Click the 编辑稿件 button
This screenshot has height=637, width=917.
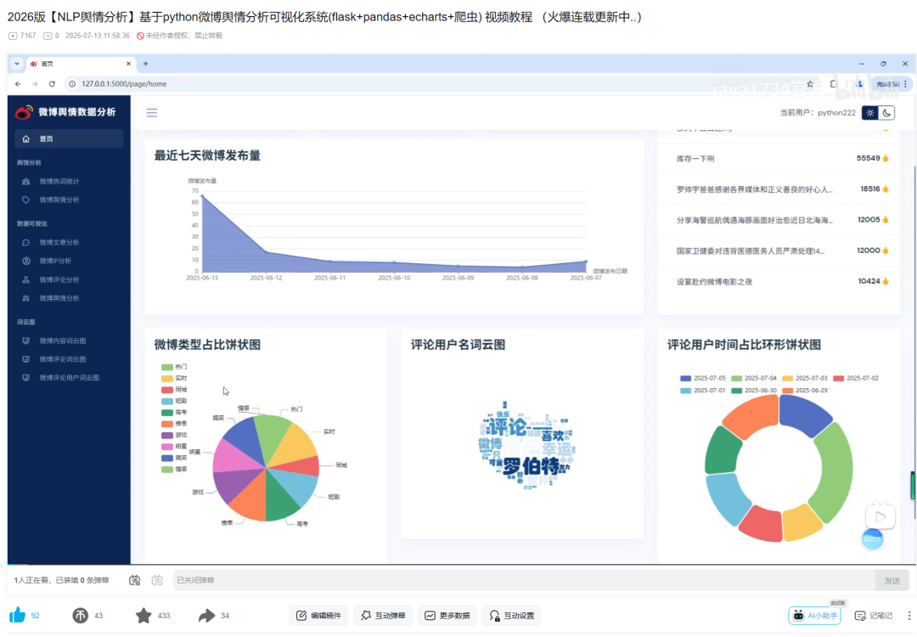[x=318, y=616]
